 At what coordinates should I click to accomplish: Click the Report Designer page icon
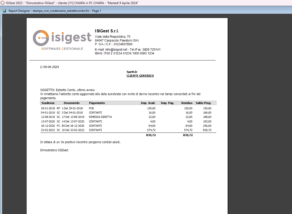[4, 11]
